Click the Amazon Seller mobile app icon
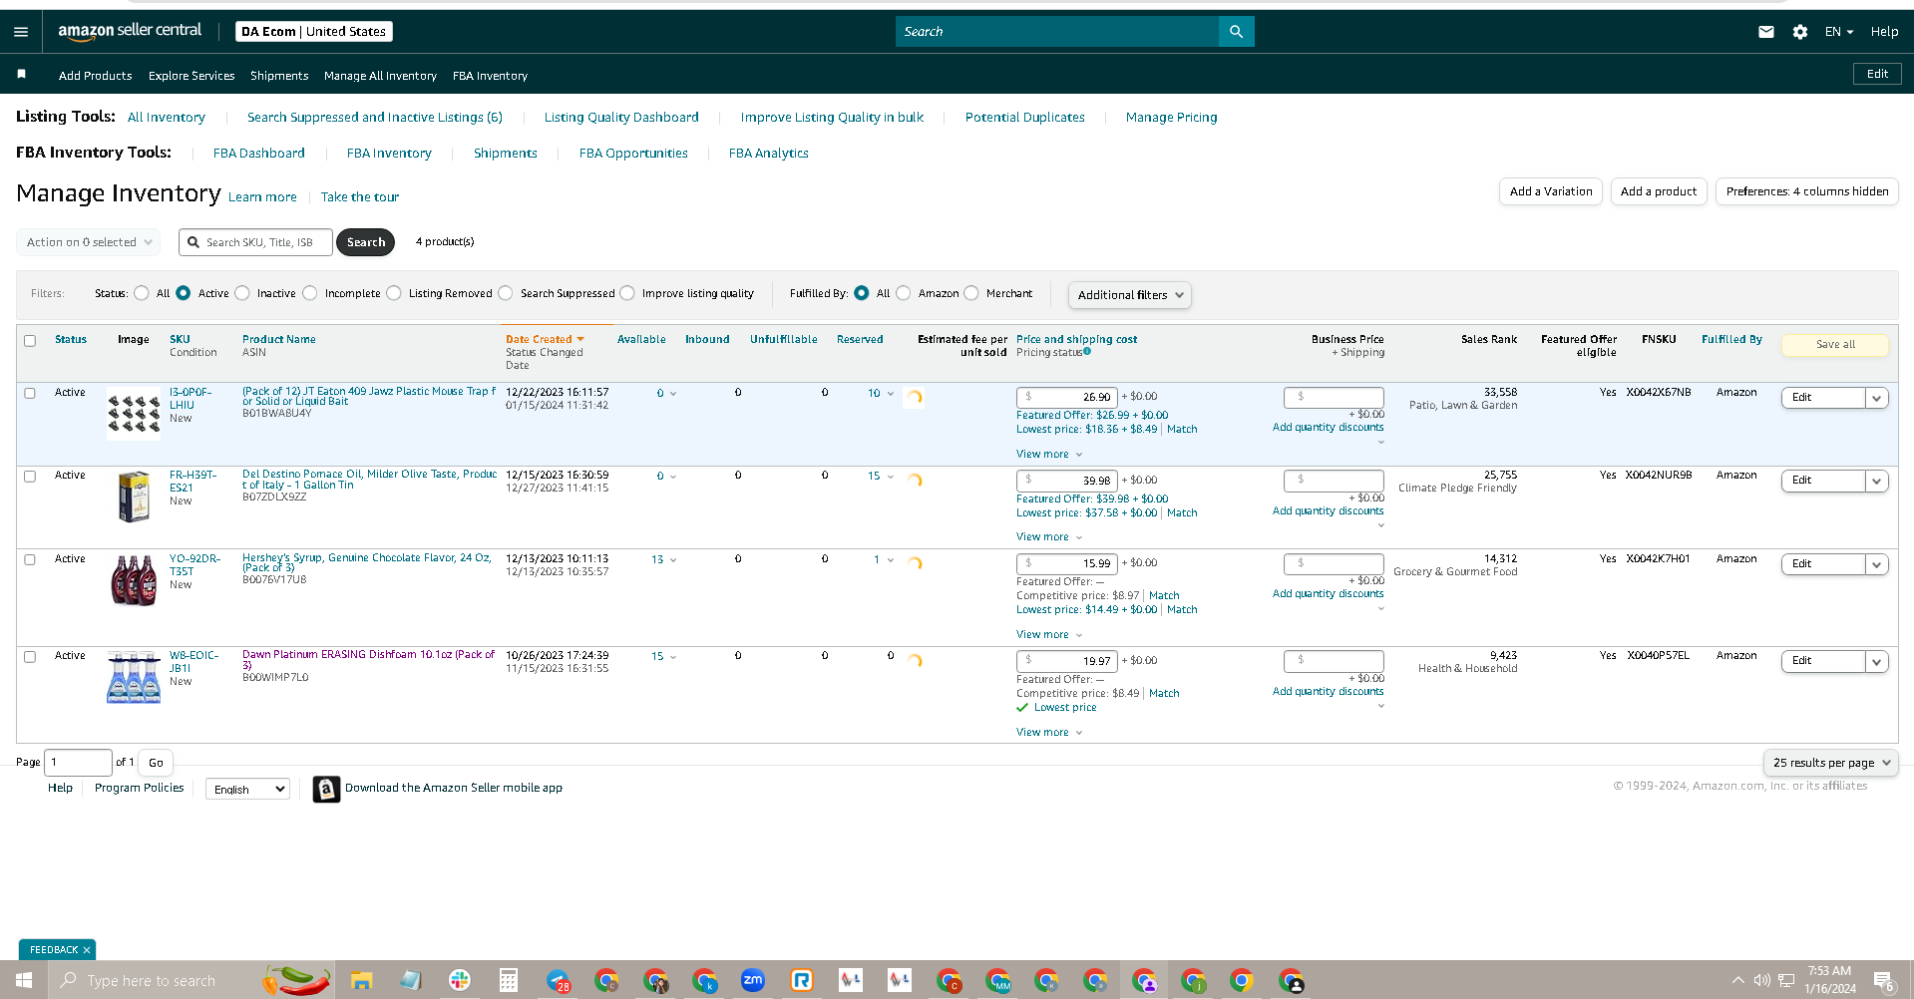This screenshot has width=1914, height=999. 326,789
